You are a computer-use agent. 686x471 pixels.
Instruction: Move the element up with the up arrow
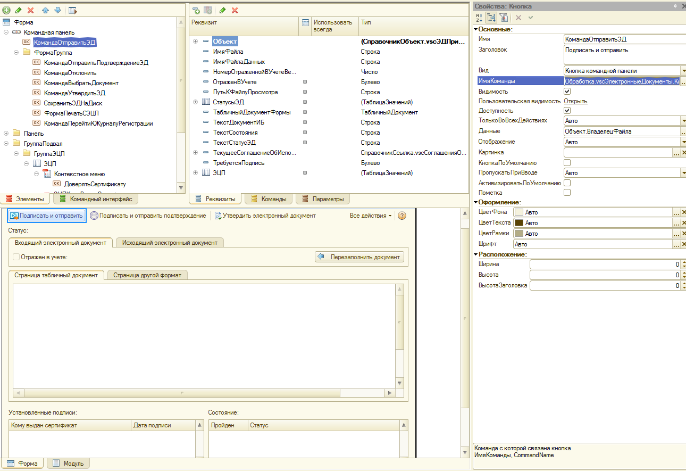click(x=46, y=10)
